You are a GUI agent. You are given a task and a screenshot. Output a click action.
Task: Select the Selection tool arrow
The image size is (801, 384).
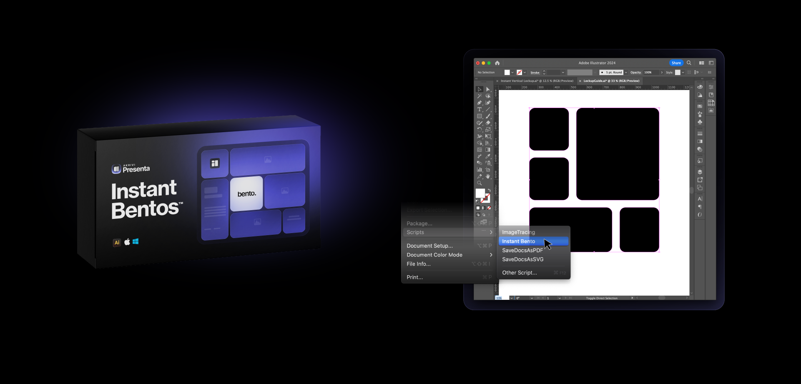[480, 89]
